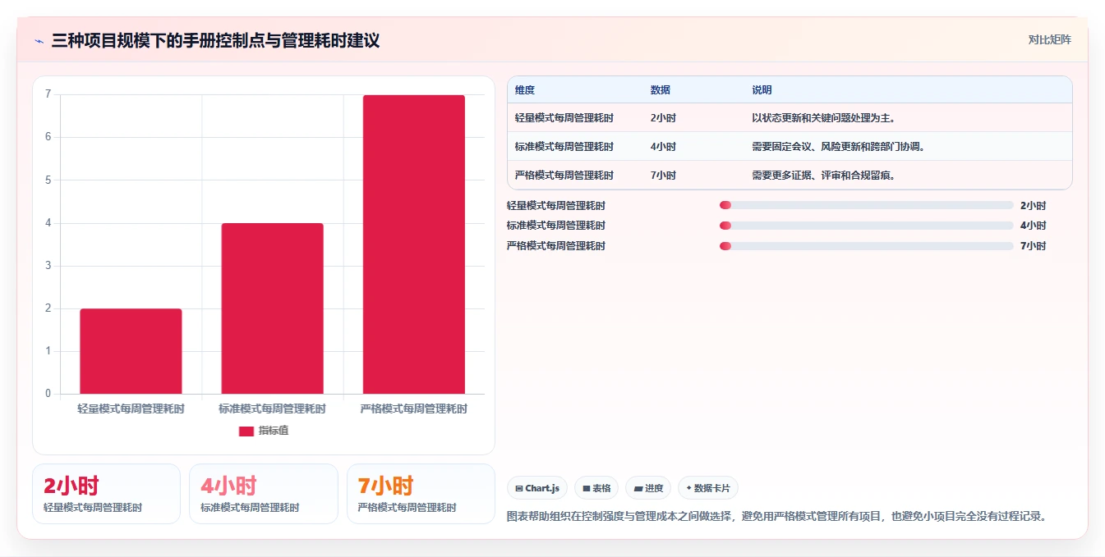Screen dimensions: 1105x557
Task: Click table cell 严格模式每周管理耗时
Action: [x=564, y=176]
